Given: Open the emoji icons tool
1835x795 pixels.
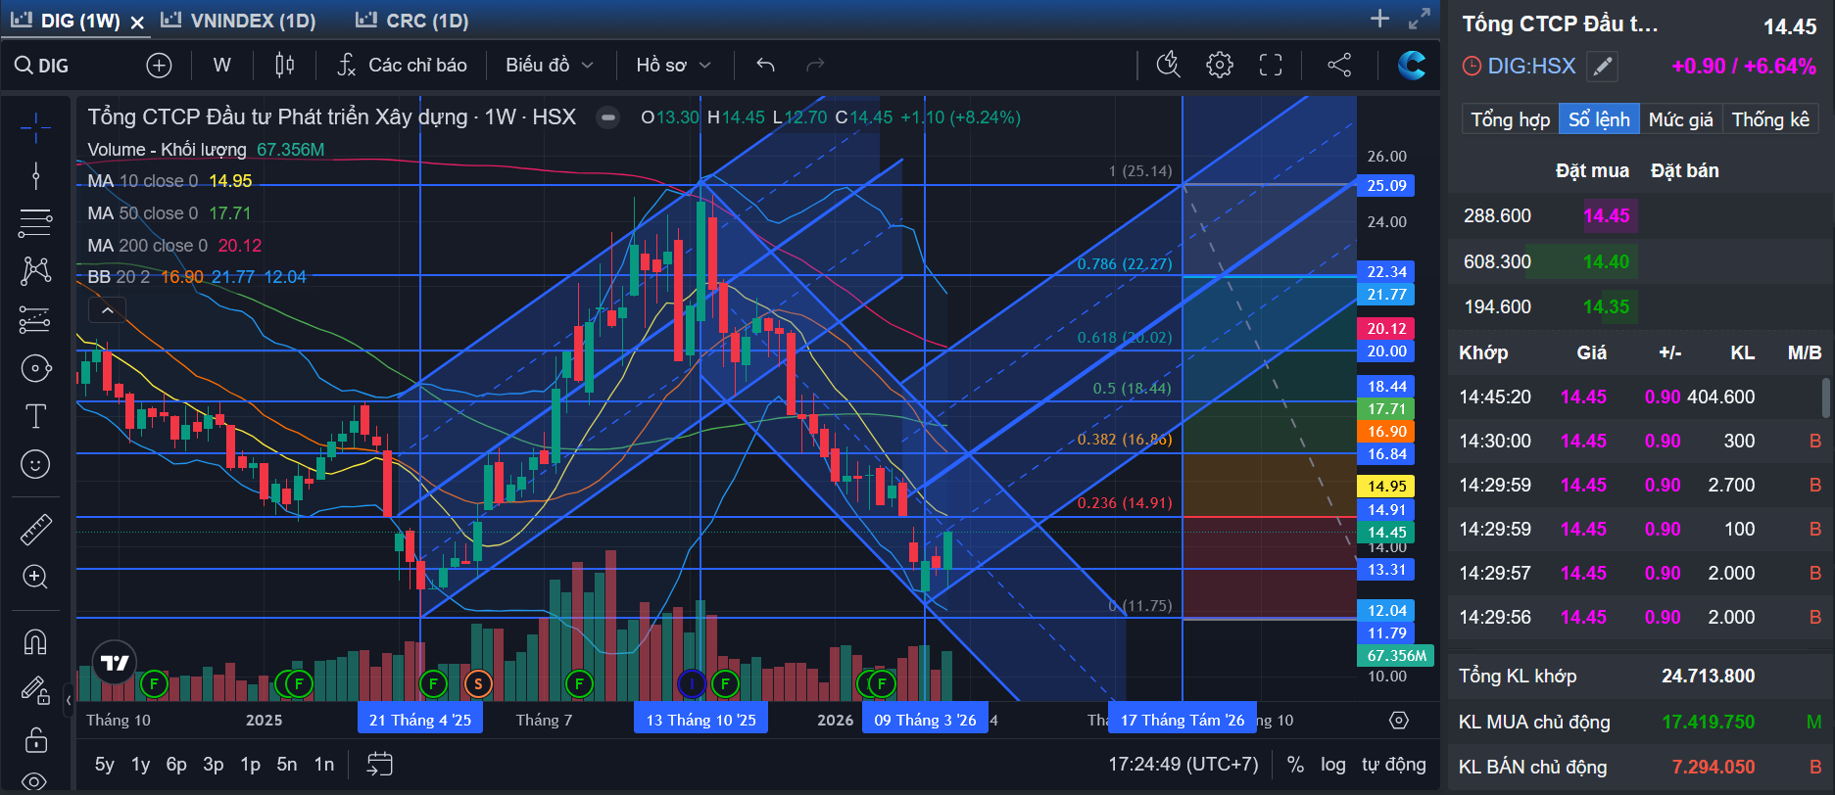Looking at the screenshot, I should coord(35,464).
